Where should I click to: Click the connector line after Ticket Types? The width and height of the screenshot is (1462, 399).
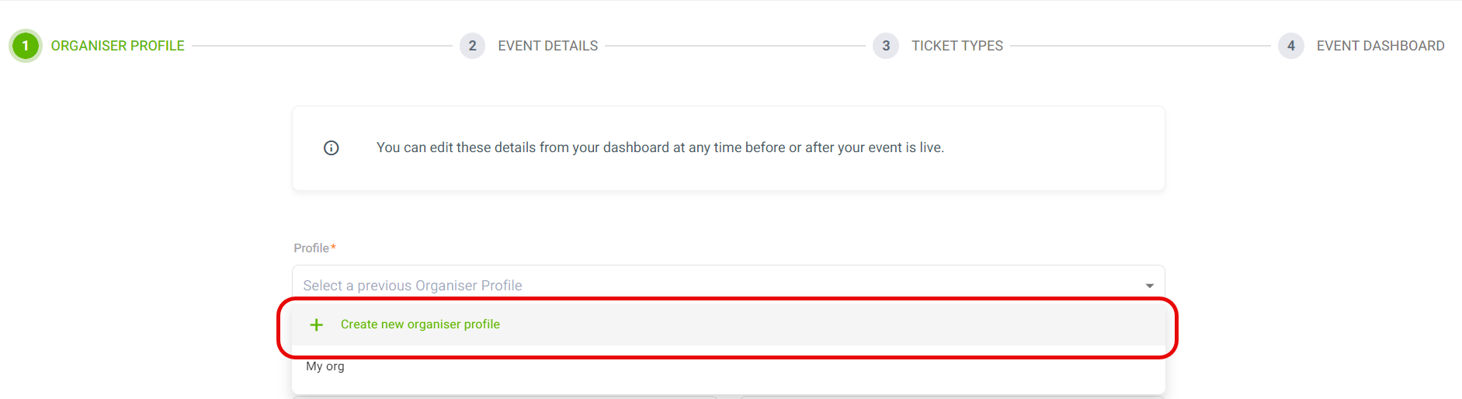tap(1141, 46)
